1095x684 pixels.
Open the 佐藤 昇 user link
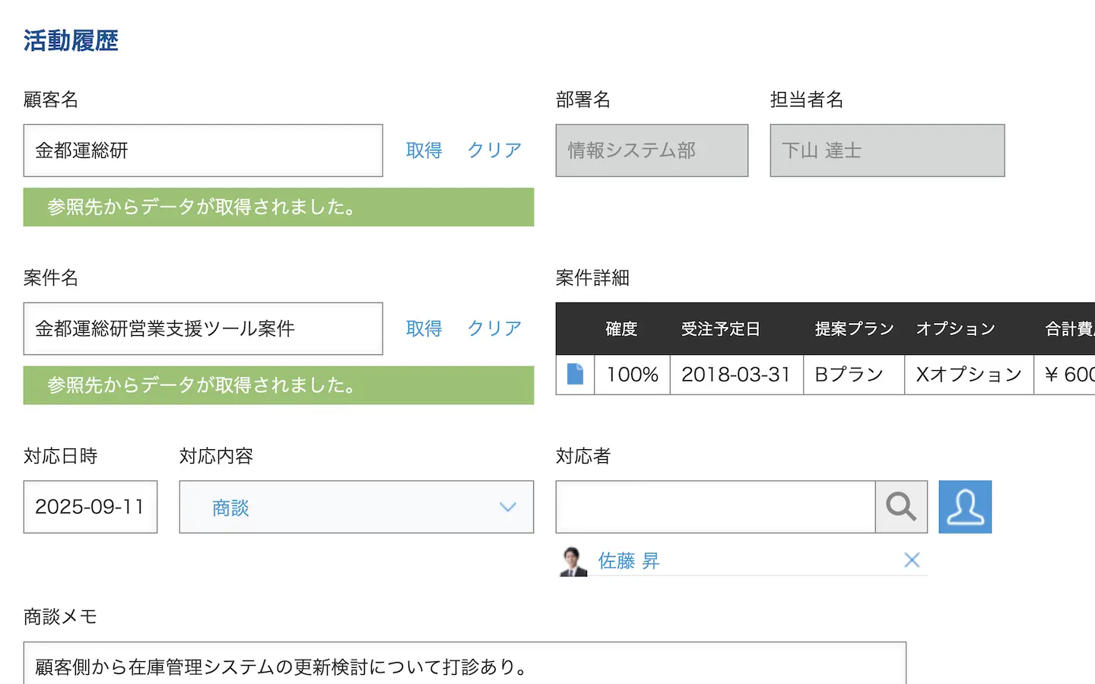coord(628,561)
